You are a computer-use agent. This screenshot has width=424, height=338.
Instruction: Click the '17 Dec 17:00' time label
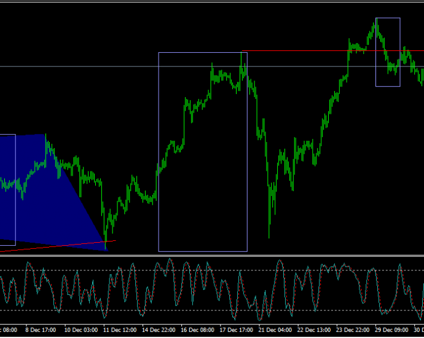click(237, 330)
